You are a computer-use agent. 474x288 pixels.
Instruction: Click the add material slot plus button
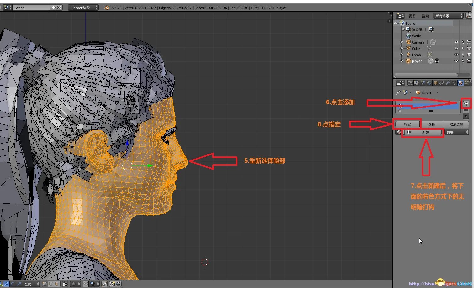point(466,104)
